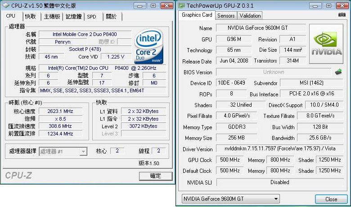This screenshot has width=351, height=207.
Task: Click the Pixel Fillrate 4.0 GPixel/s value
Action: coord(237,116)
